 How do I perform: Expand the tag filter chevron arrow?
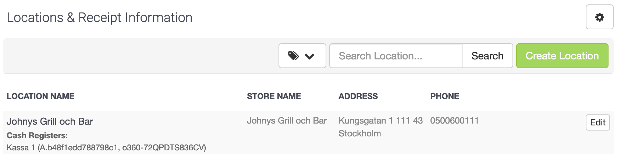click(310, 56)
